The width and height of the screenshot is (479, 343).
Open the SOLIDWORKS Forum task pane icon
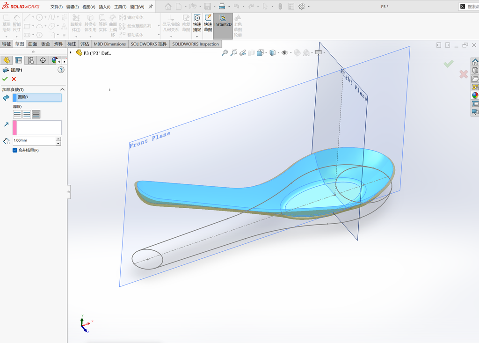coord(475,112)
